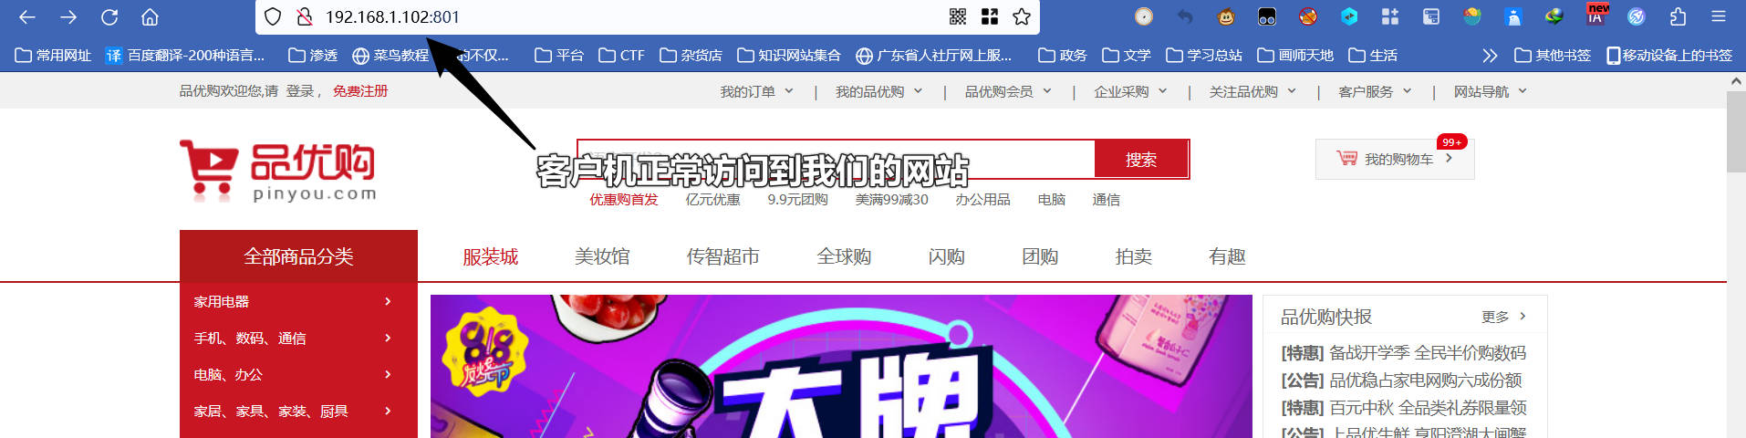The height and width of the screenshot is (438, 1746).
Task: Open the 菜鸟教程 bookmark
Action: click(390, 56)
